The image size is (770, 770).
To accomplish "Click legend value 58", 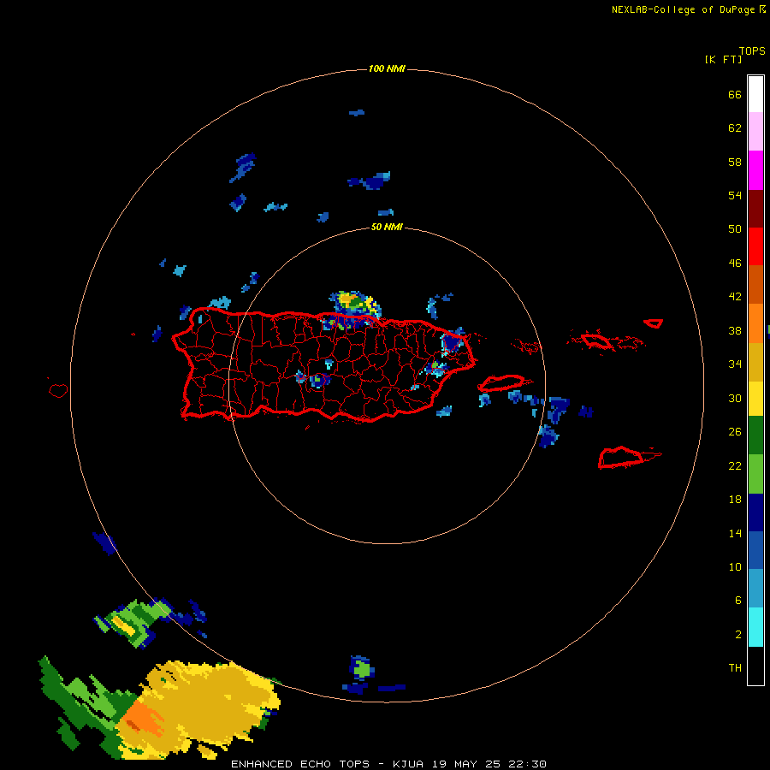I will pos(735,162).
